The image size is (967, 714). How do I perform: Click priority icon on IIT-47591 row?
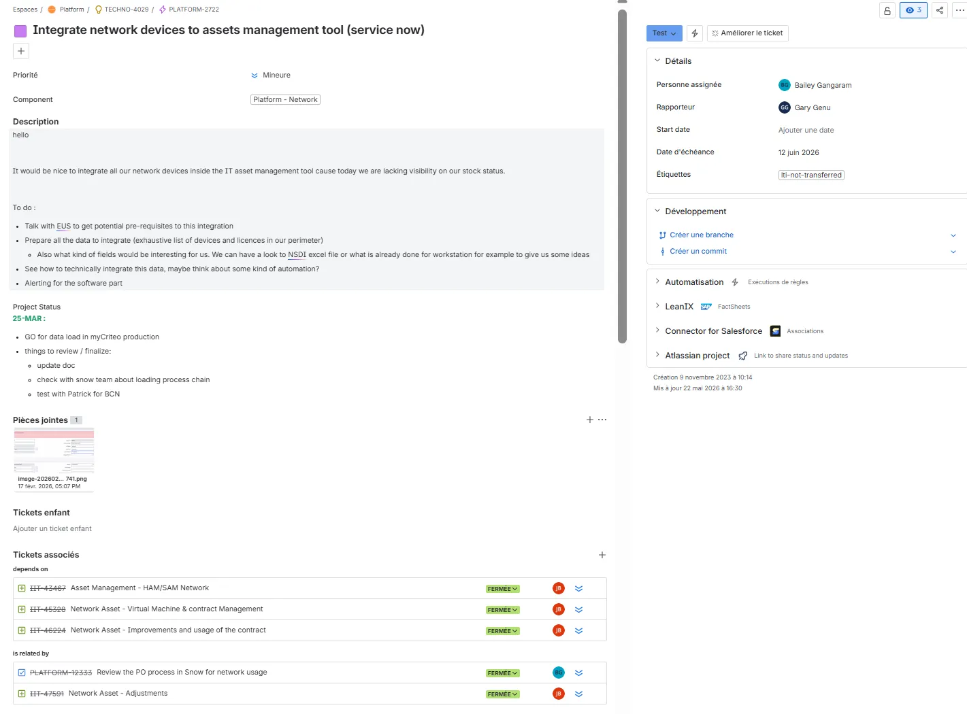click(x=578, y=694)
